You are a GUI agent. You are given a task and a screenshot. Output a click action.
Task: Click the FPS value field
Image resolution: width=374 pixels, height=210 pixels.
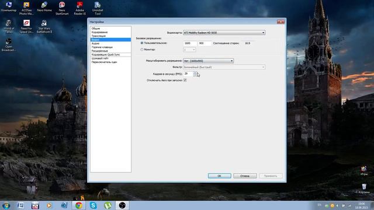coord(188,74)
